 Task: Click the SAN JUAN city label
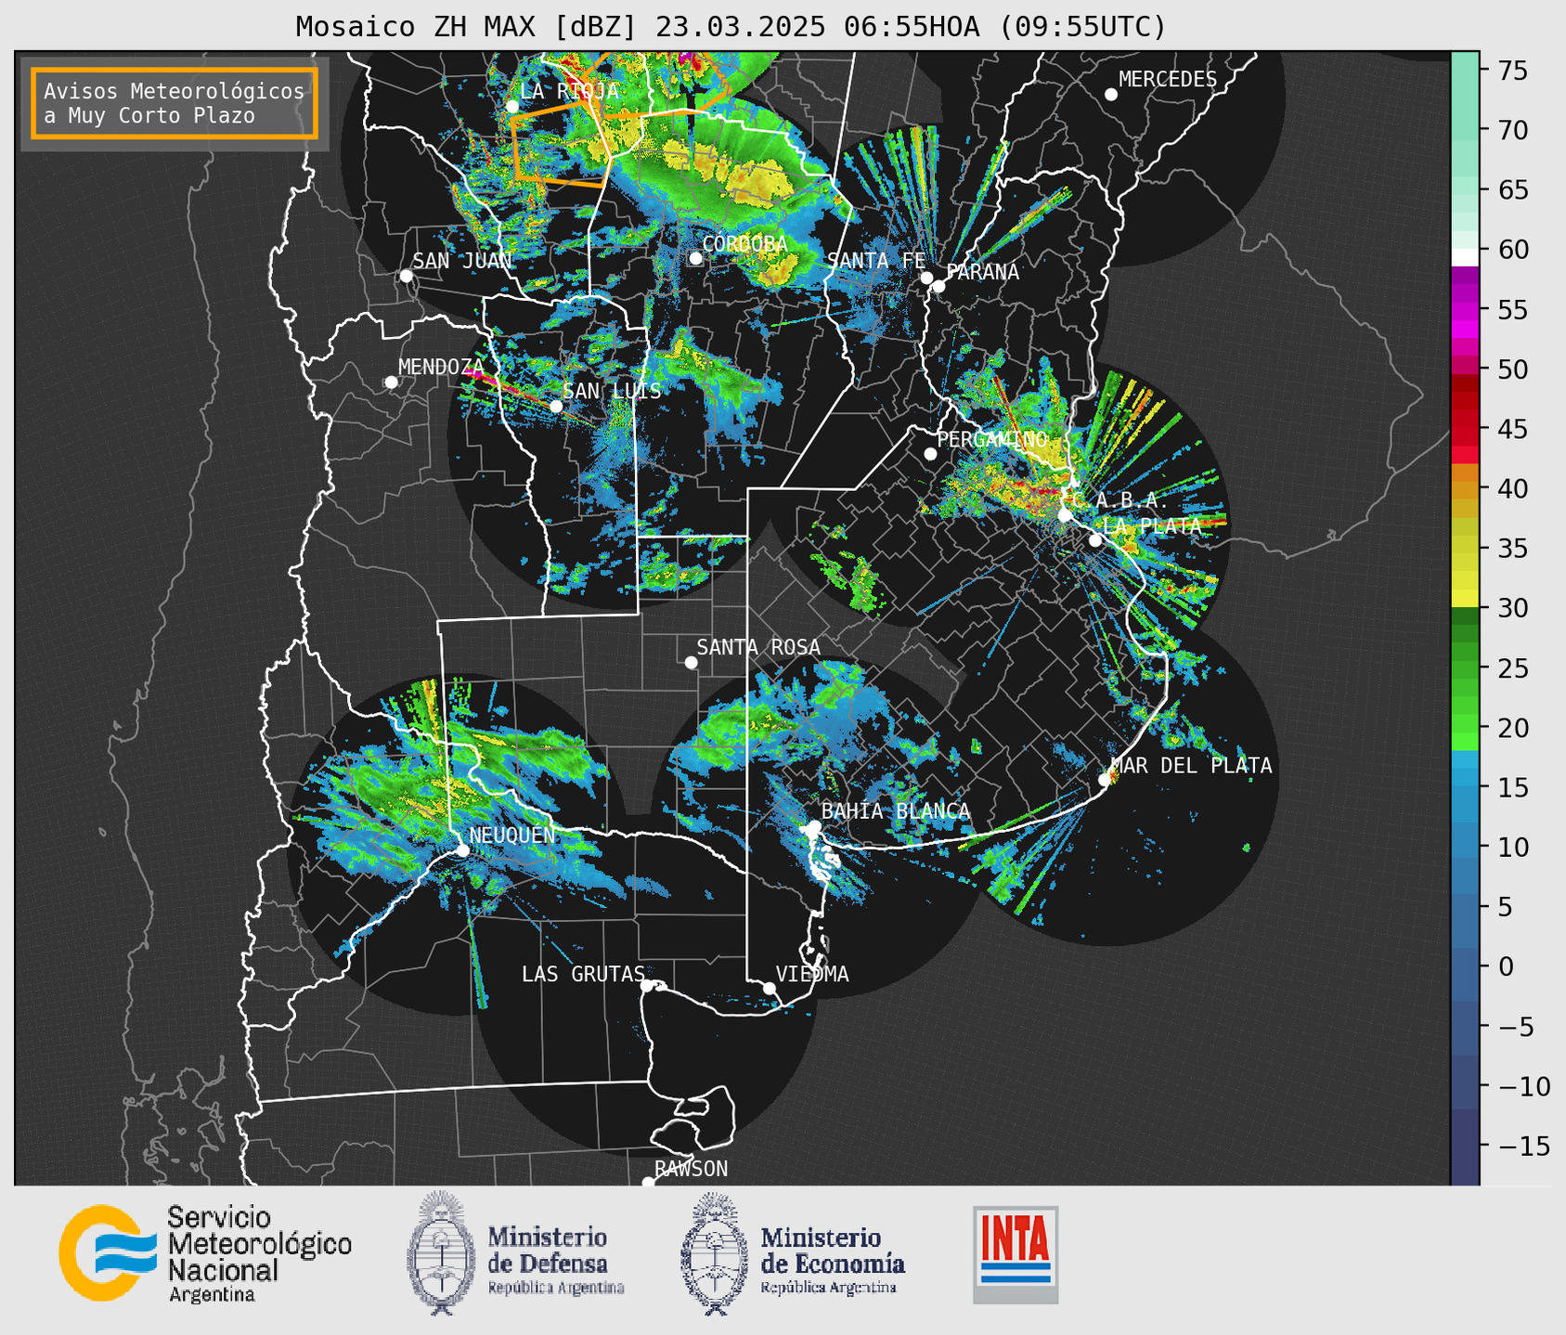pos(462,261)
